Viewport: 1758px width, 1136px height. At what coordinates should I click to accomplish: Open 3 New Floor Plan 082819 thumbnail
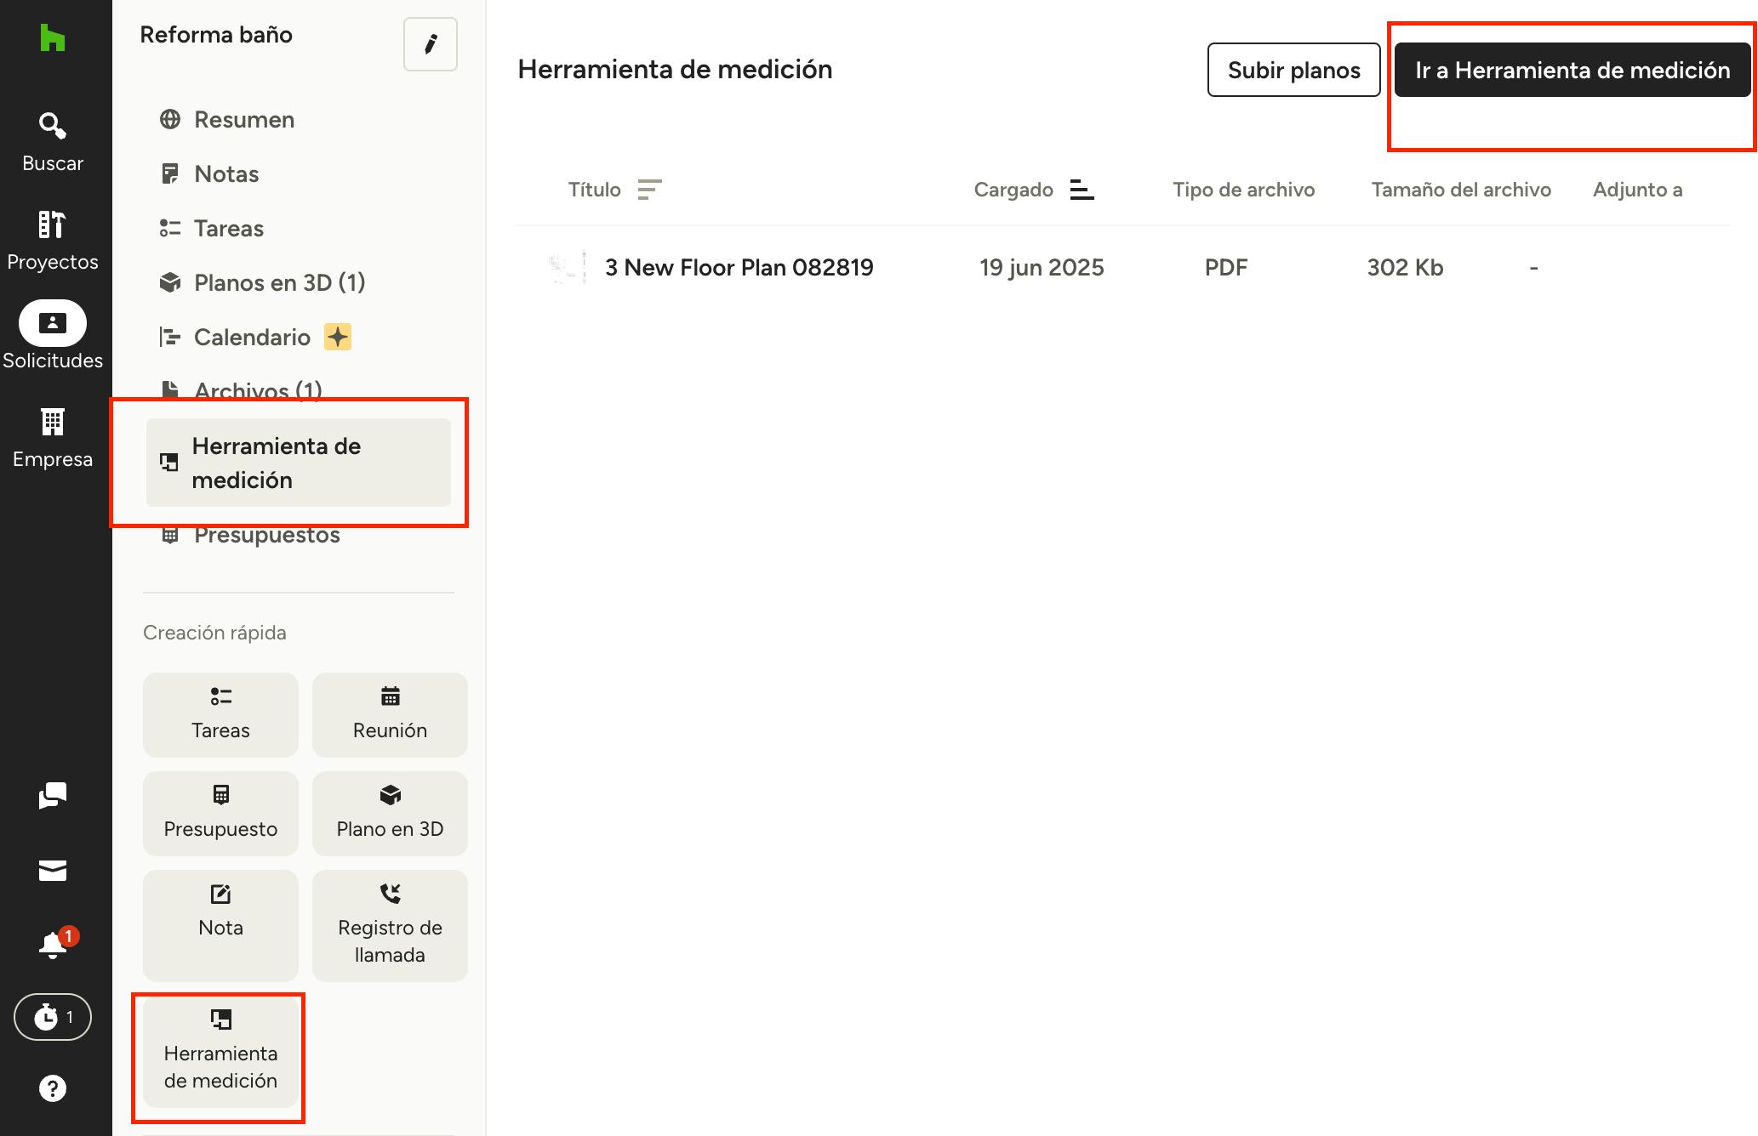click(568, 267)
